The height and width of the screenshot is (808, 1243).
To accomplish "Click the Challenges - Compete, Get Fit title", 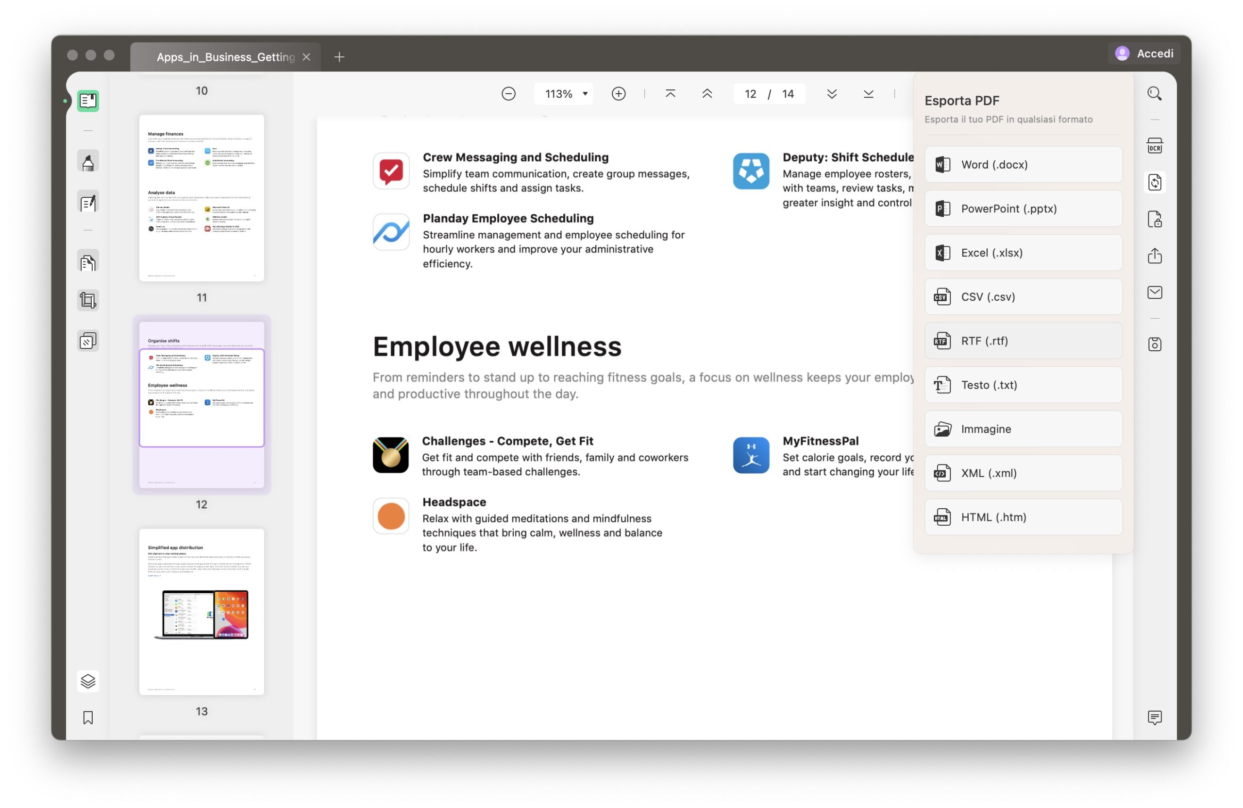I will 507,441.
